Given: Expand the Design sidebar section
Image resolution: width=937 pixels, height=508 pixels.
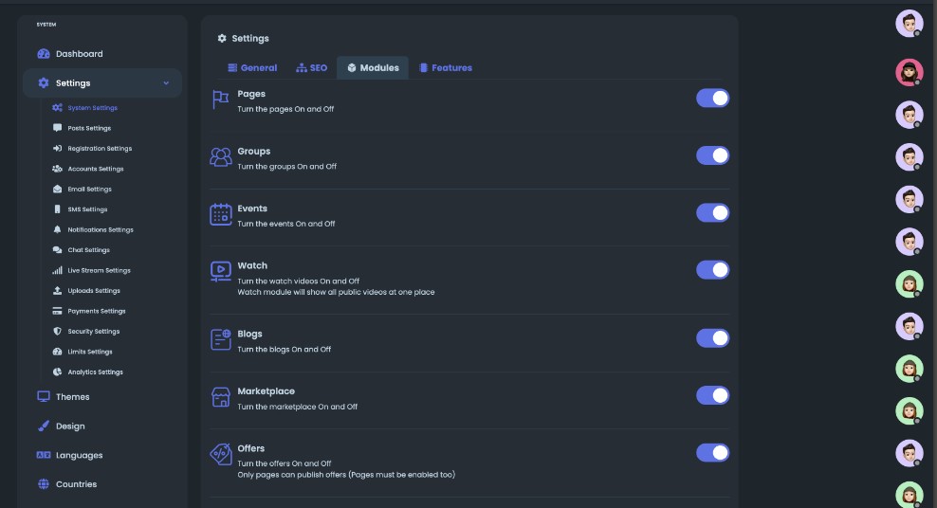Looking at the screenshot, I should coord(69,426).
